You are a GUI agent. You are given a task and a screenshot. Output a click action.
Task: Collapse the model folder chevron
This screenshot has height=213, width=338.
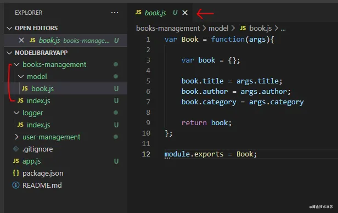point(21,76)
